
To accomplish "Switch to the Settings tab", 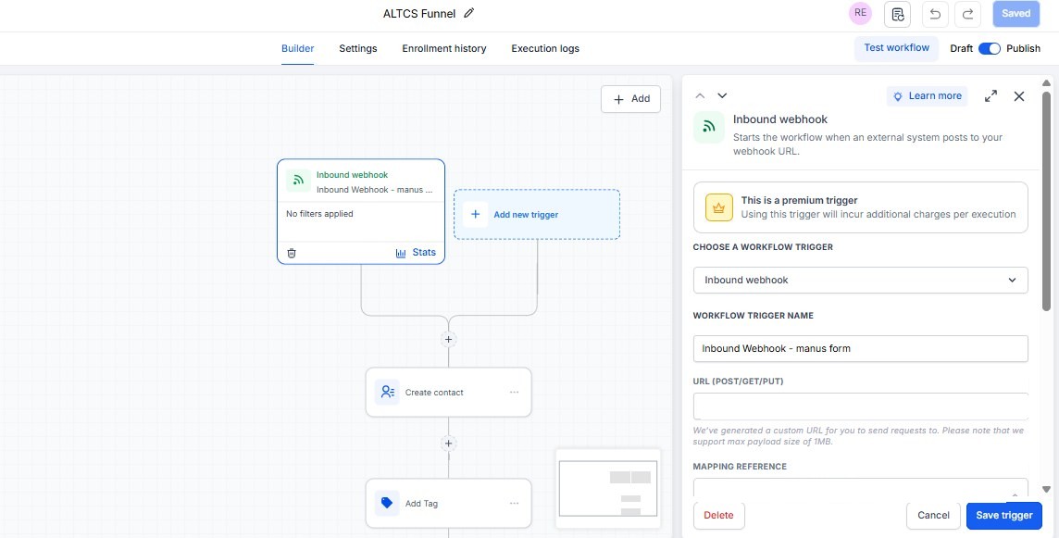I will [358, 49].
